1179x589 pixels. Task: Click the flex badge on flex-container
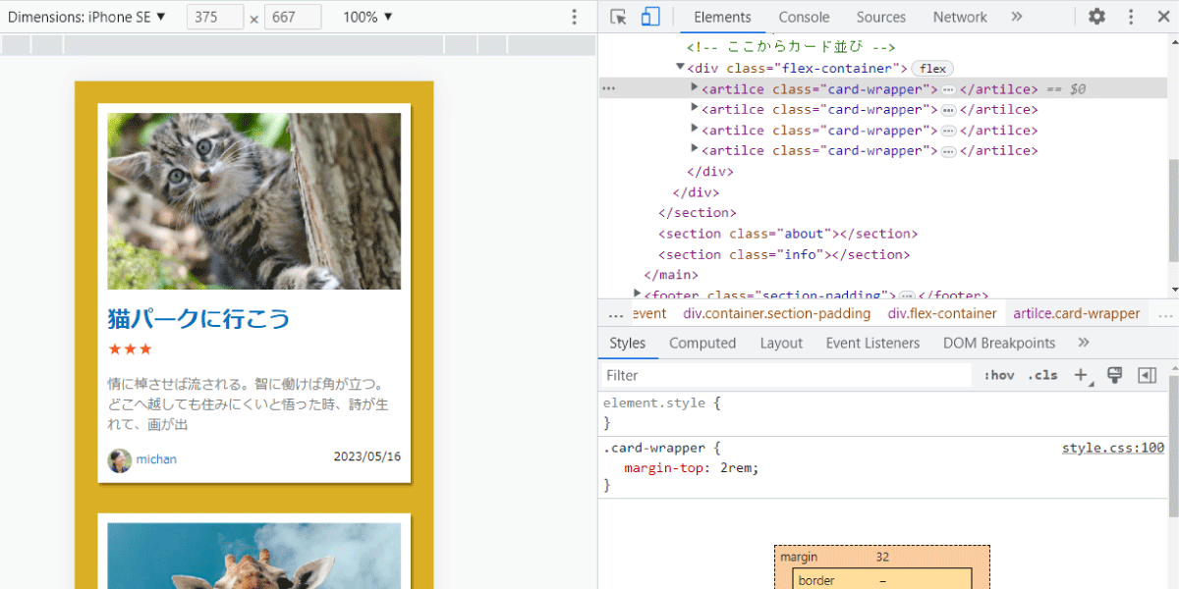tap(932, 69)
